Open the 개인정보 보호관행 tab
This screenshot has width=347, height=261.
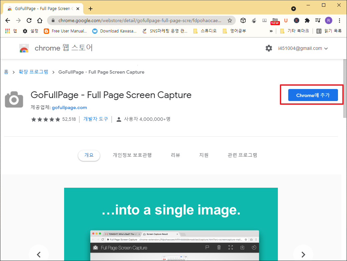[132, 155]
